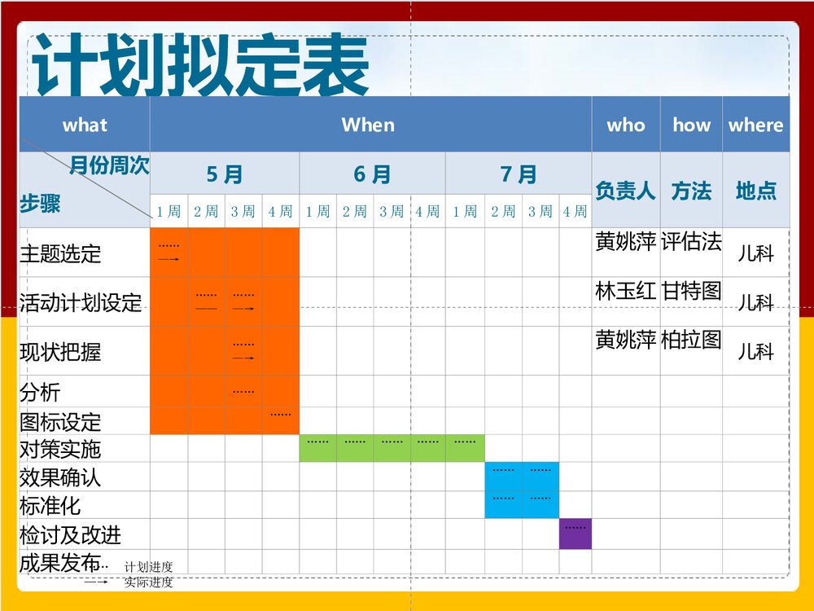Expand the 6月 month header cell
This screenshot has height=611, width=814.
pyautogui.click(x=372, y=173)
